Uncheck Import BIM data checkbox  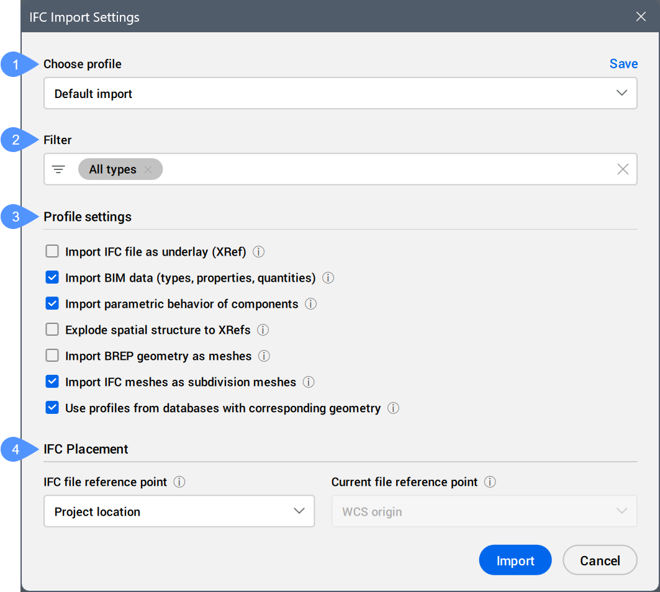pyautogui.click(x=52, y=278)
